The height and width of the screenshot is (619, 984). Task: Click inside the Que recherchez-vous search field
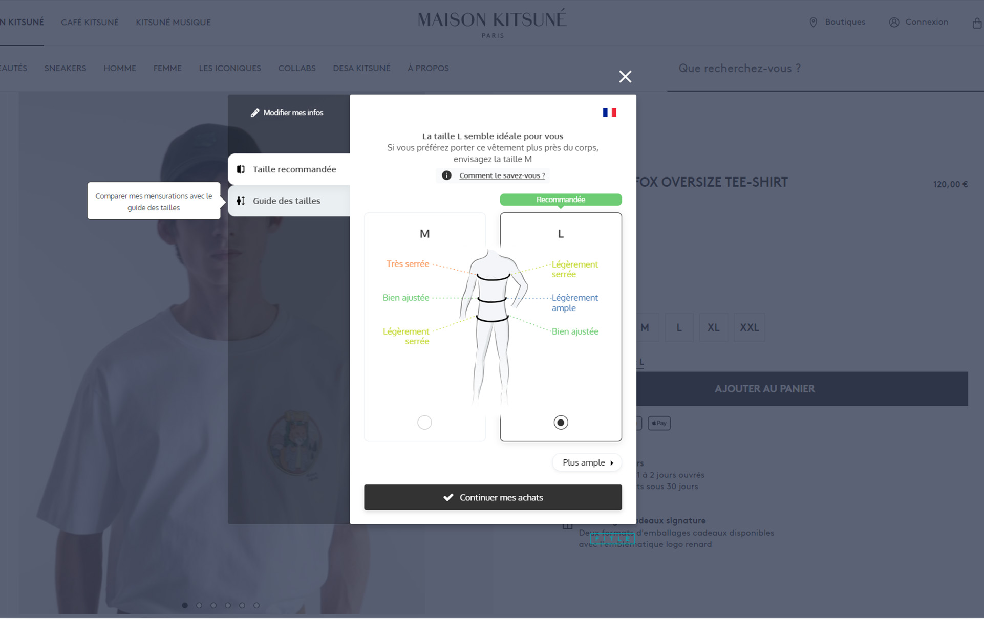739,68
